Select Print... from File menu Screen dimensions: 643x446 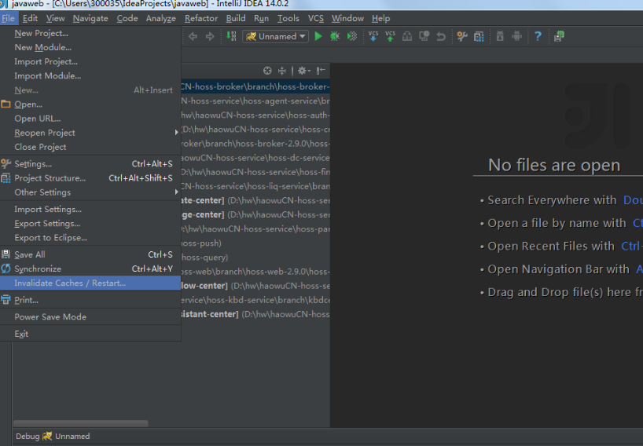[90, 300]
